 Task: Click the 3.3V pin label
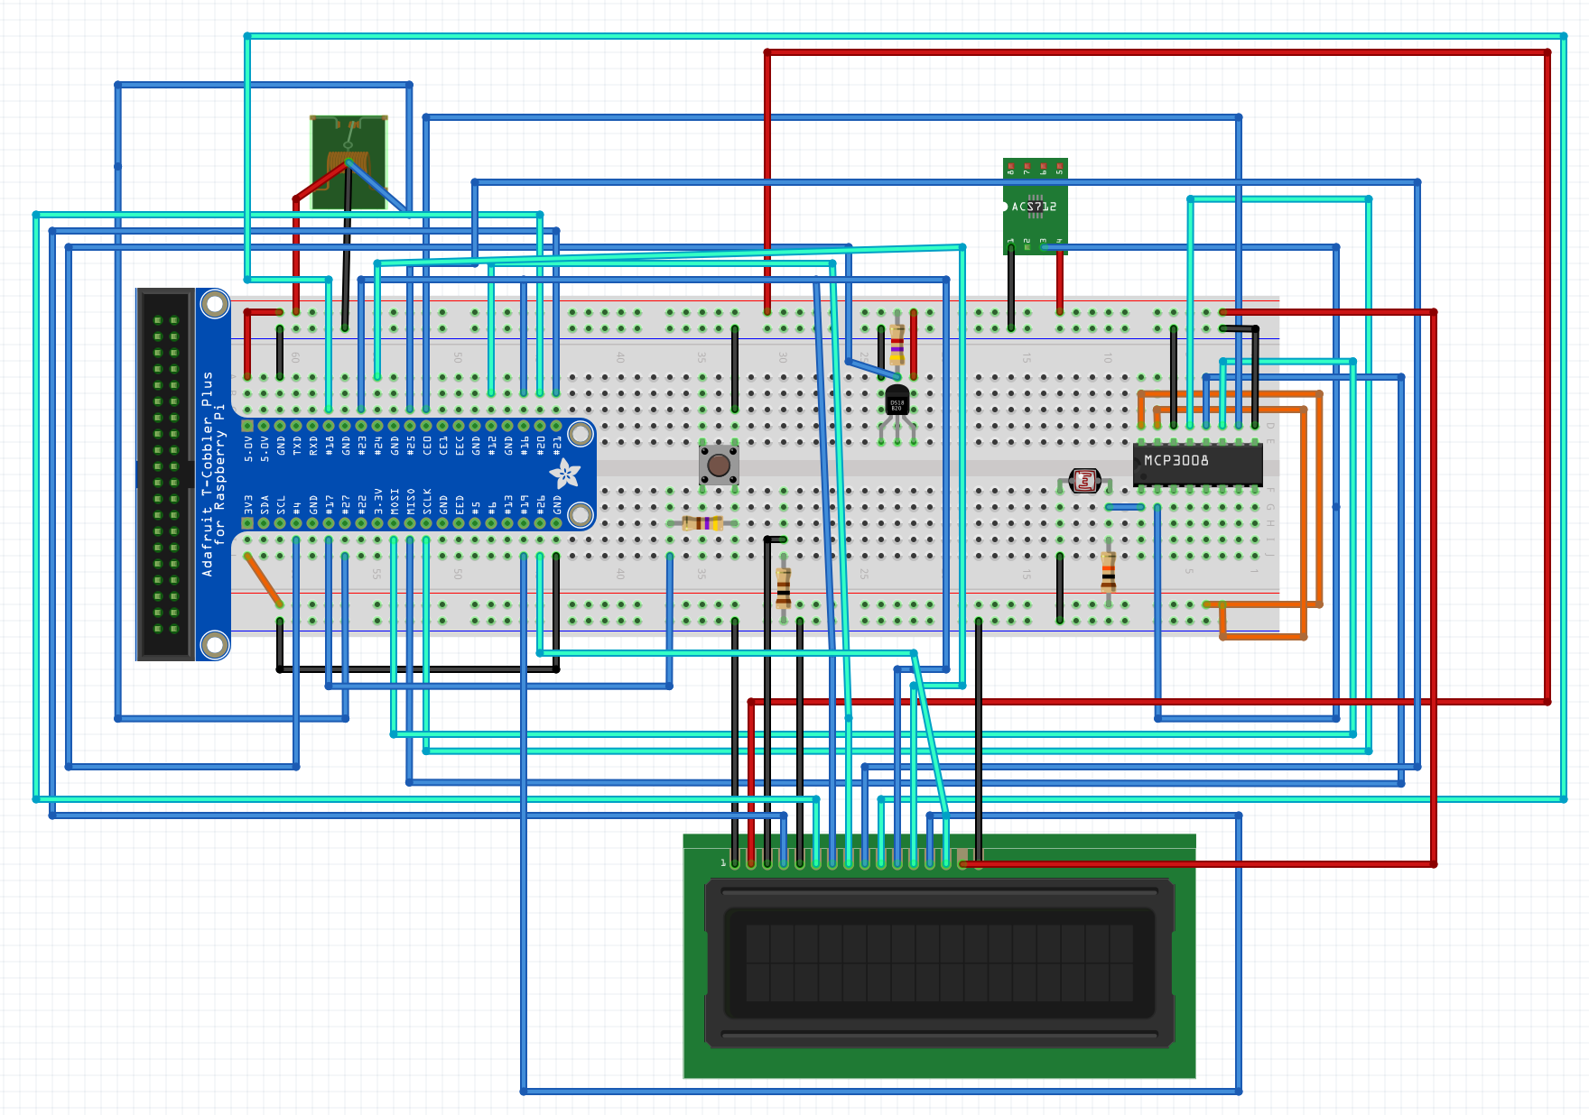pyautogui.click(x=377, y=502)
